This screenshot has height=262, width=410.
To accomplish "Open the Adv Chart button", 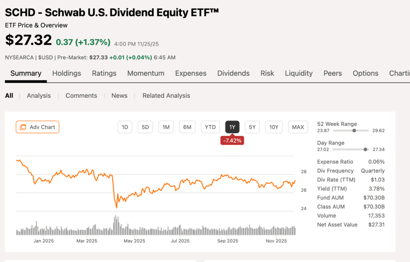I will tap(38, 127).
